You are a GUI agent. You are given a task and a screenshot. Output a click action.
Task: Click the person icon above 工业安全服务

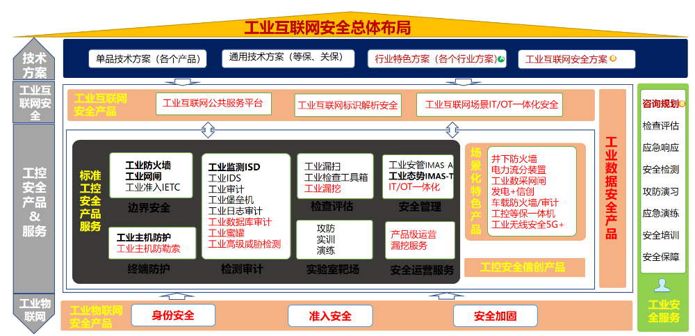[662, 285]
